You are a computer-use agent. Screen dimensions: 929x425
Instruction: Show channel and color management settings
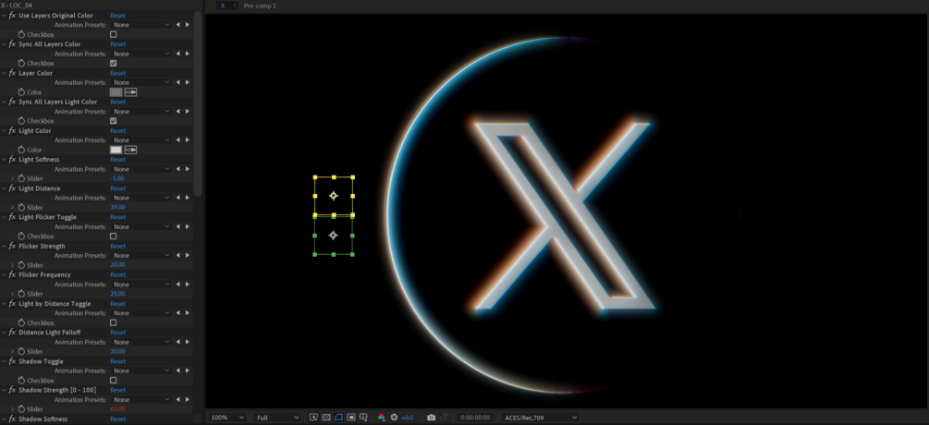382,418
